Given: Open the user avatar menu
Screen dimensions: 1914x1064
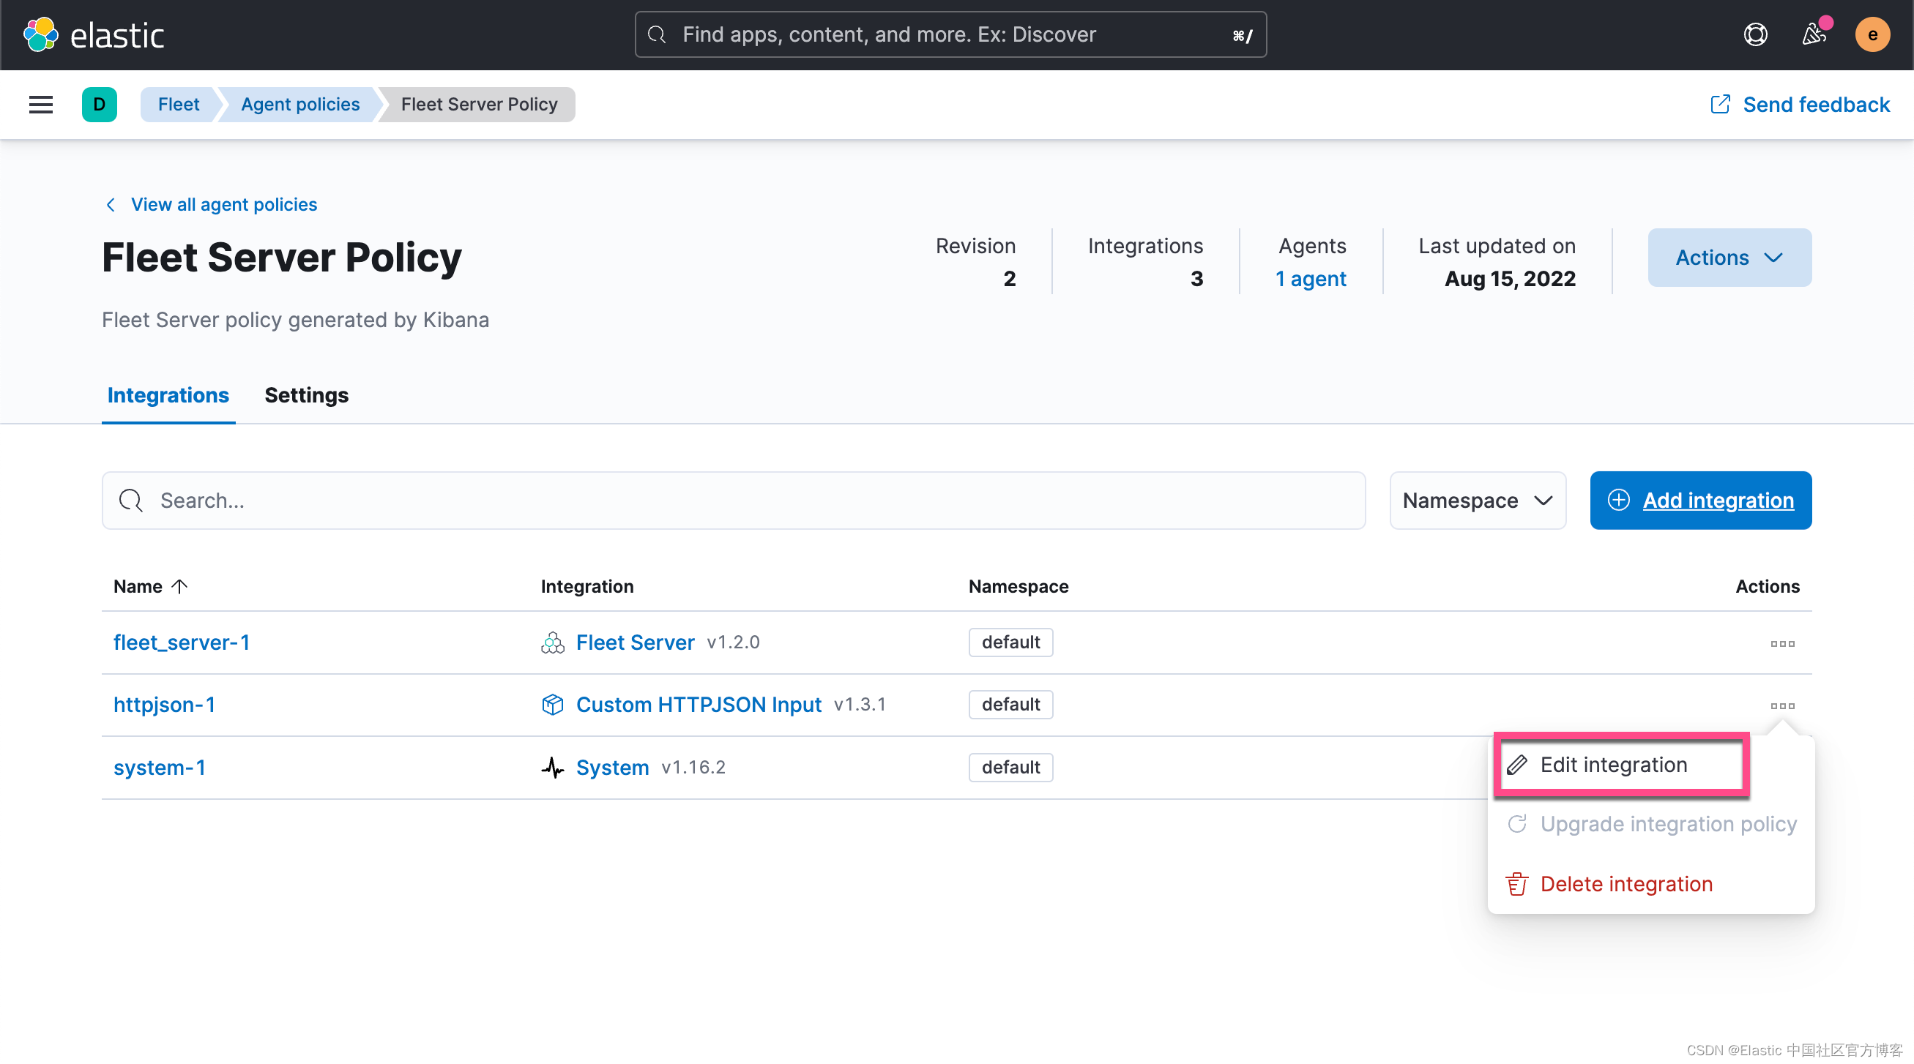Looking at the screenshot, I should coord(1873,34).
